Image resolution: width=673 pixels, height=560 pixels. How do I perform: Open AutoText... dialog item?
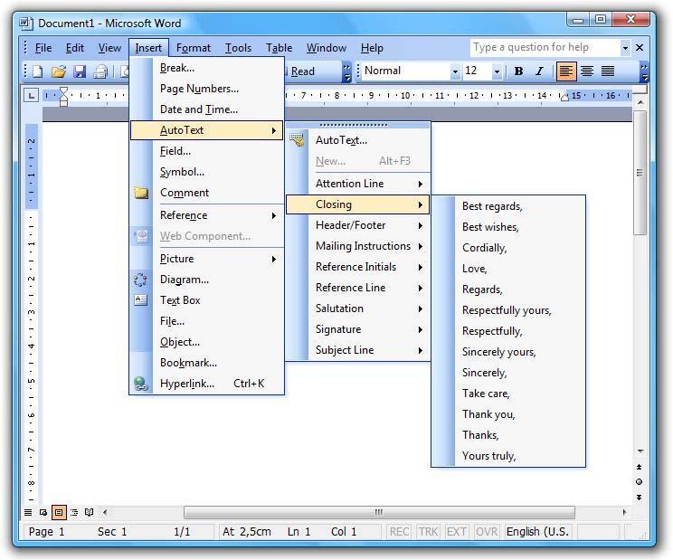(x=358, y=140)
